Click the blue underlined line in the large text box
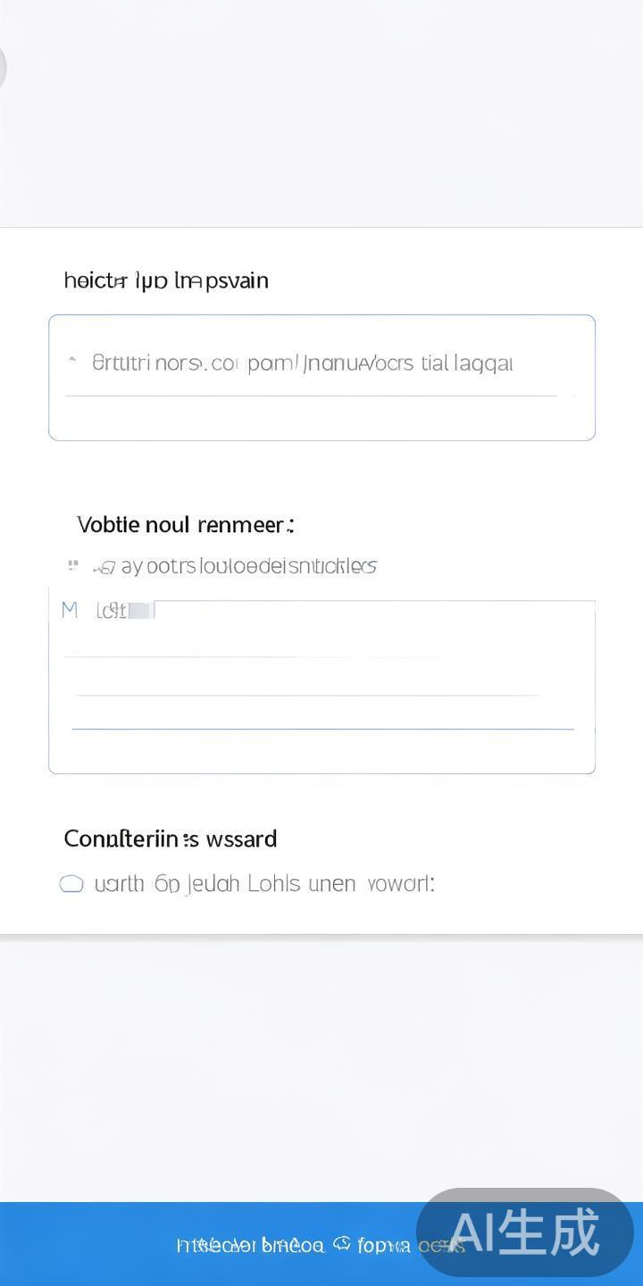The image size is (643, 1286). (x=321, y=729)
